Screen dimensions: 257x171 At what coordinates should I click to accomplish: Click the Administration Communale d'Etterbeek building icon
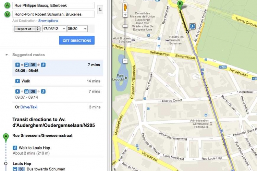(x=211, y=124)
